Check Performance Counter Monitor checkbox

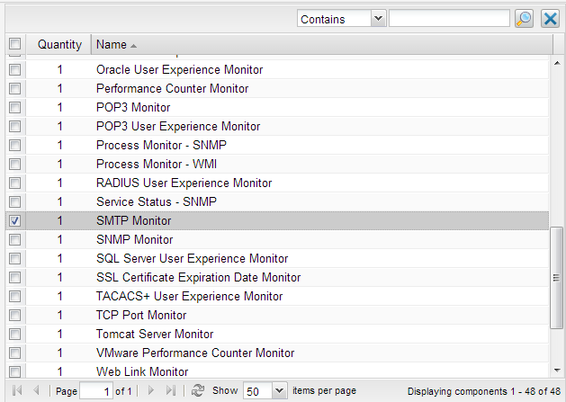[x=15, y=88]
